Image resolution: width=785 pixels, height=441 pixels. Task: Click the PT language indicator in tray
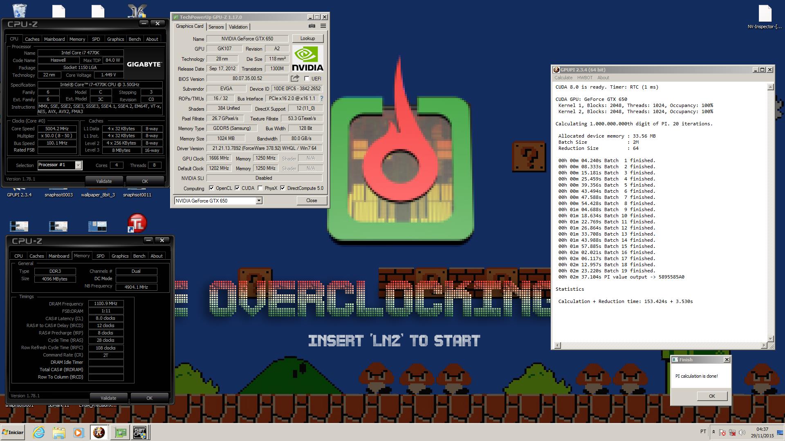click(703, 432)
